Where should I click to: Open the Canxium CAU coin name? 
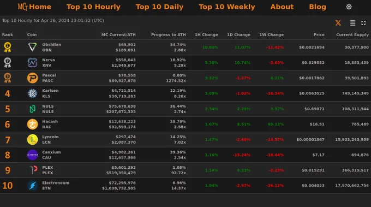(51, 155)
